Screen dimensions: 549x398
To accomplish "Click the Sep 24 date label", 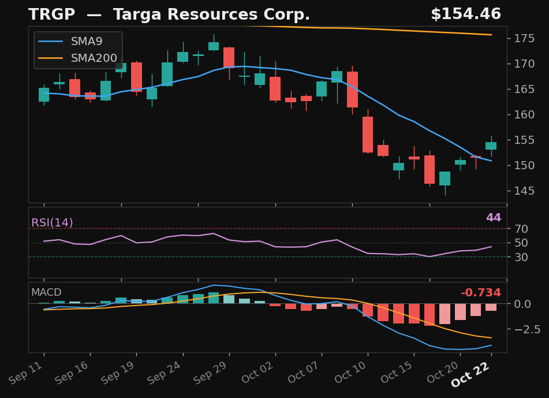I will click(x=164, y=373).
